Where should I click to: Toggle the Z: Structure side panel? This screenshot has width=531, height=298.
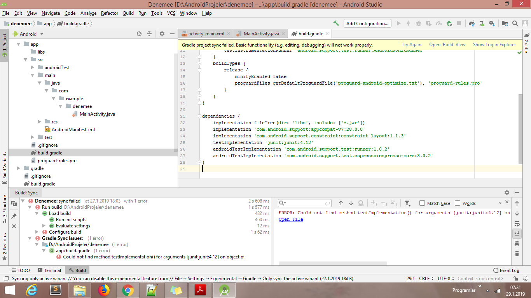click(4, 209)
